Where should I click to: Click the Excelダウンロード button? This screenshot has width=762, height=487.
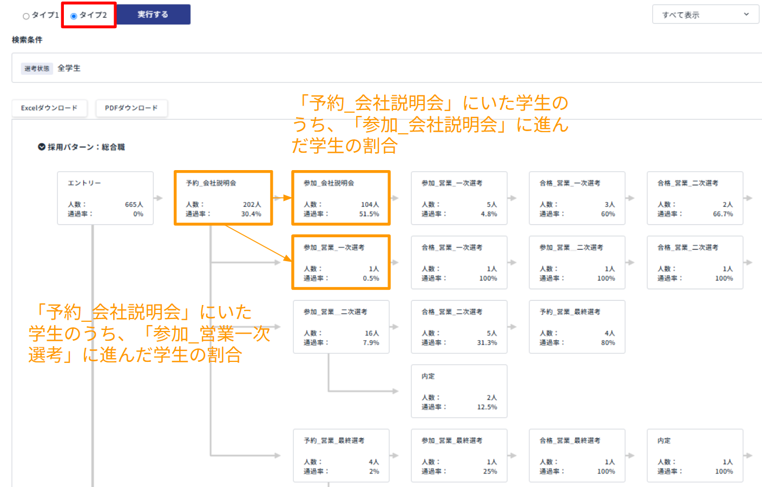tap(49, 108)
